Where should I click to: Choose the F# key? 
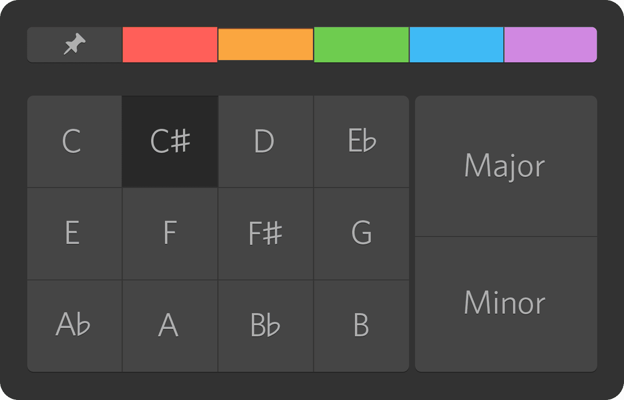[265, 233]
